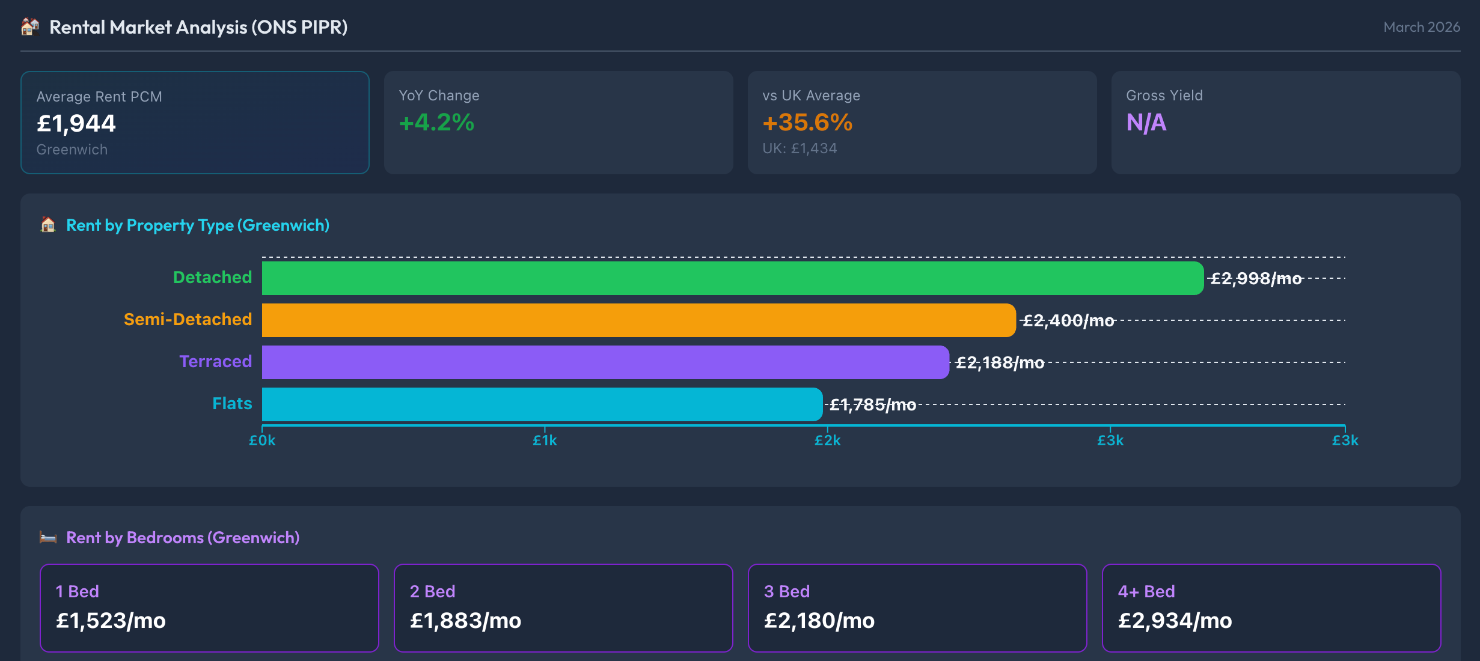Click the £2,188/mo bar value

1000,363
